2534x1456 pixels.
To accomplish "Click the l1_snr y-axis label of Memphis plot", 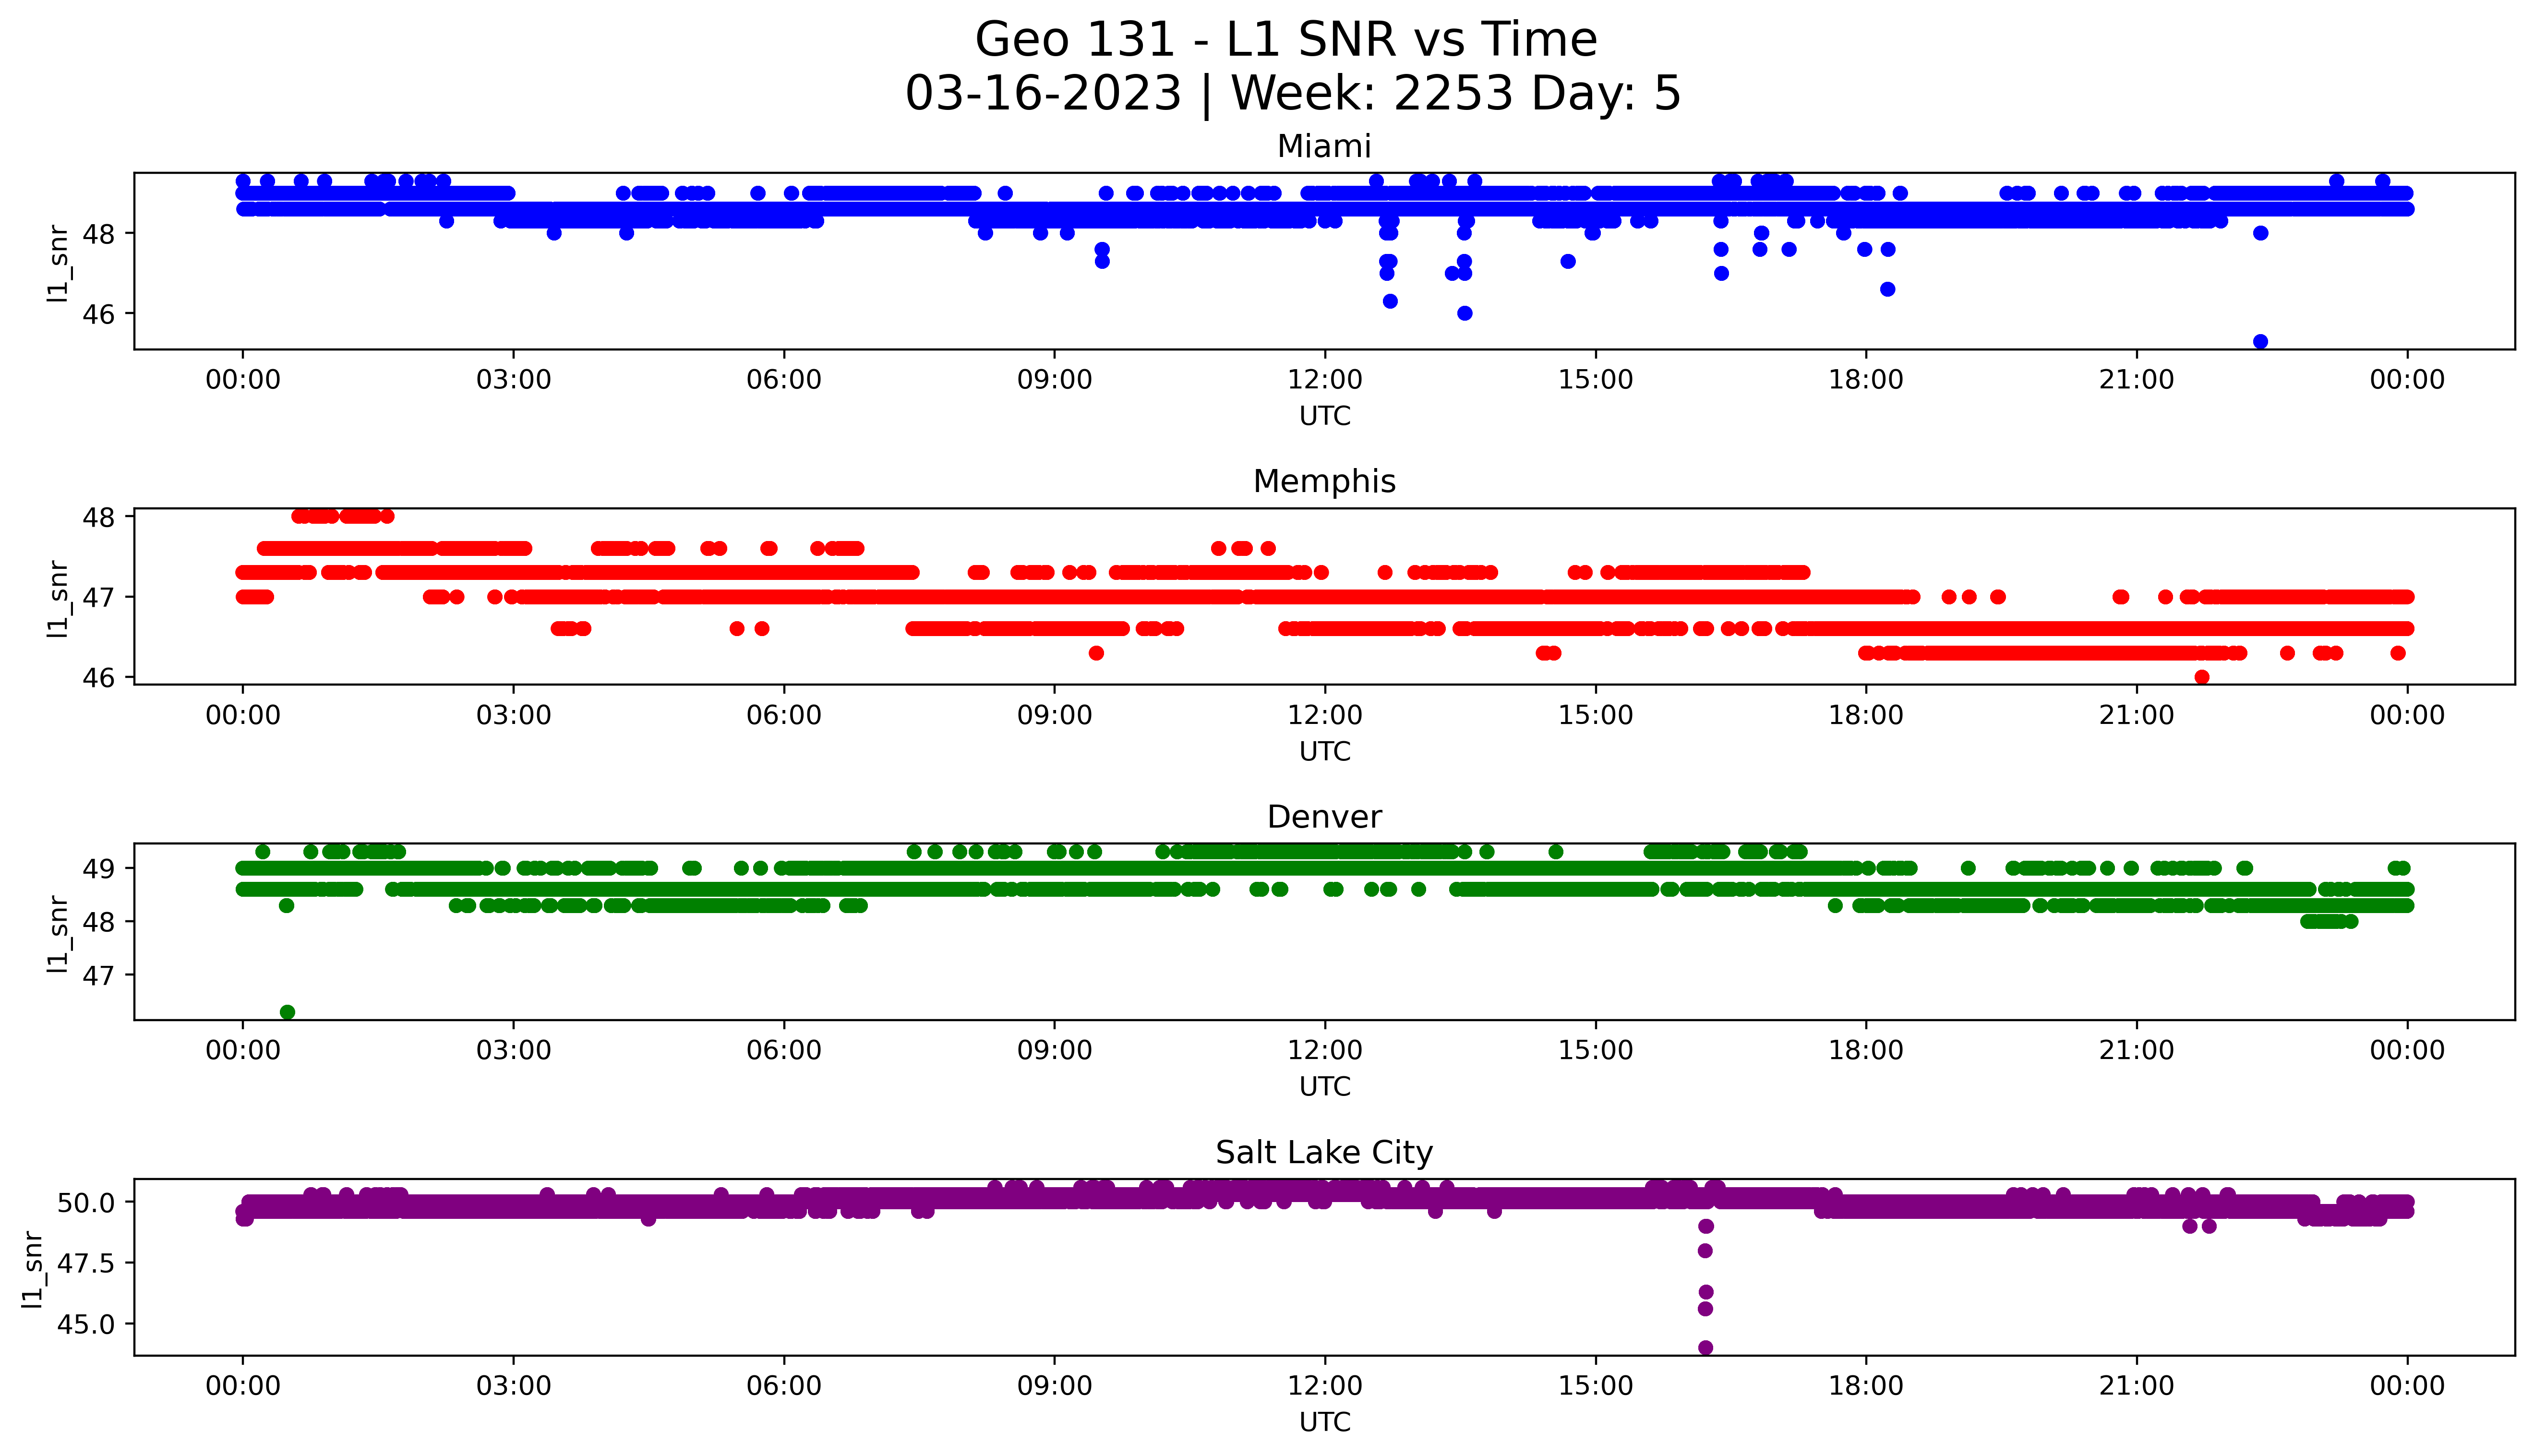I will 58,598.
